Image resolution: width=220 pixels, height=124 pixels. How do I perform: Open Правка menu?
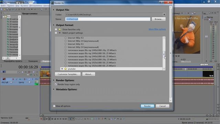[x=11, y=6]
